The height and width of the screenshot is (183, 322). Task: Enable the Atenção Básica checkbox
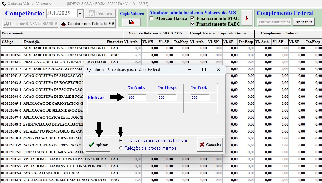point(152,18)
